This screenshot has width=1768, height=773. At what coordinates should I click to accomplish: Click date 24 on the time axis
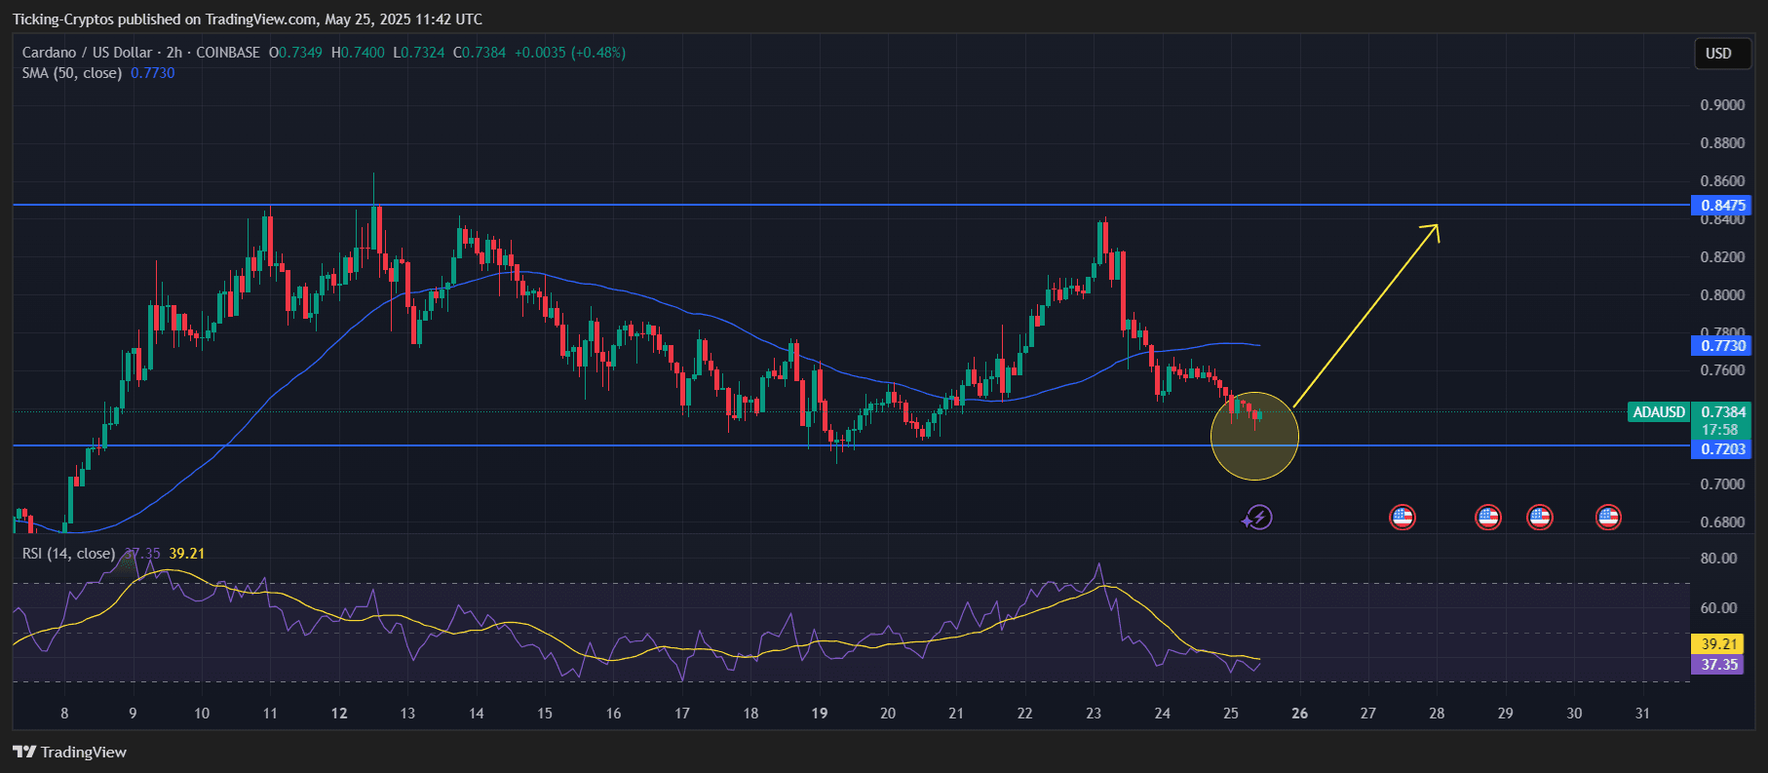(x=1163, y=714)
